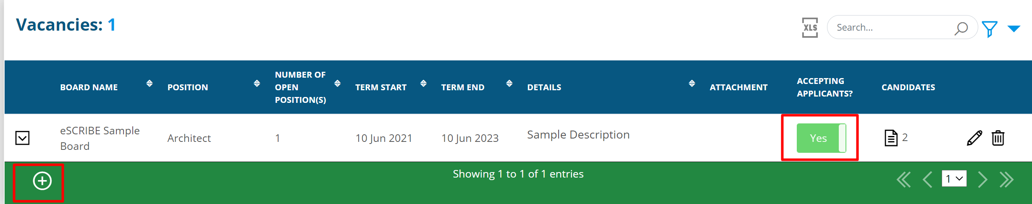
Task: Expand the eSCRIBE Sample Board row
Action: click(23, 138)
